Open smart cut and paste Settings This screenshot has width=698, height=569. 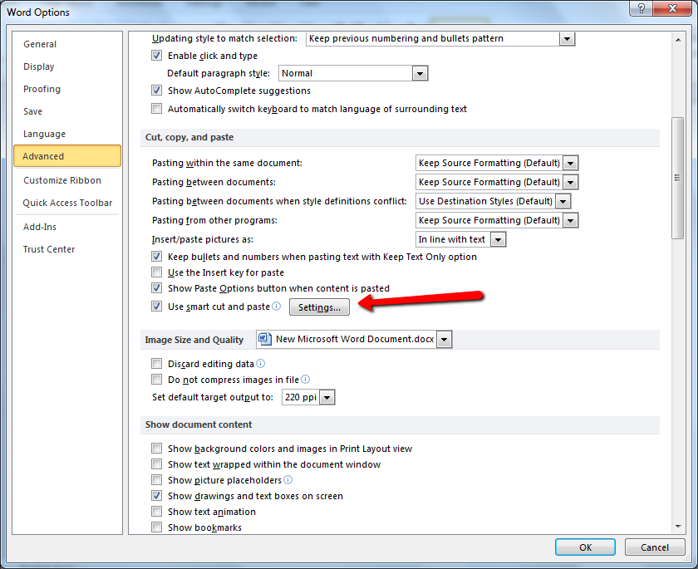[319, 307]
